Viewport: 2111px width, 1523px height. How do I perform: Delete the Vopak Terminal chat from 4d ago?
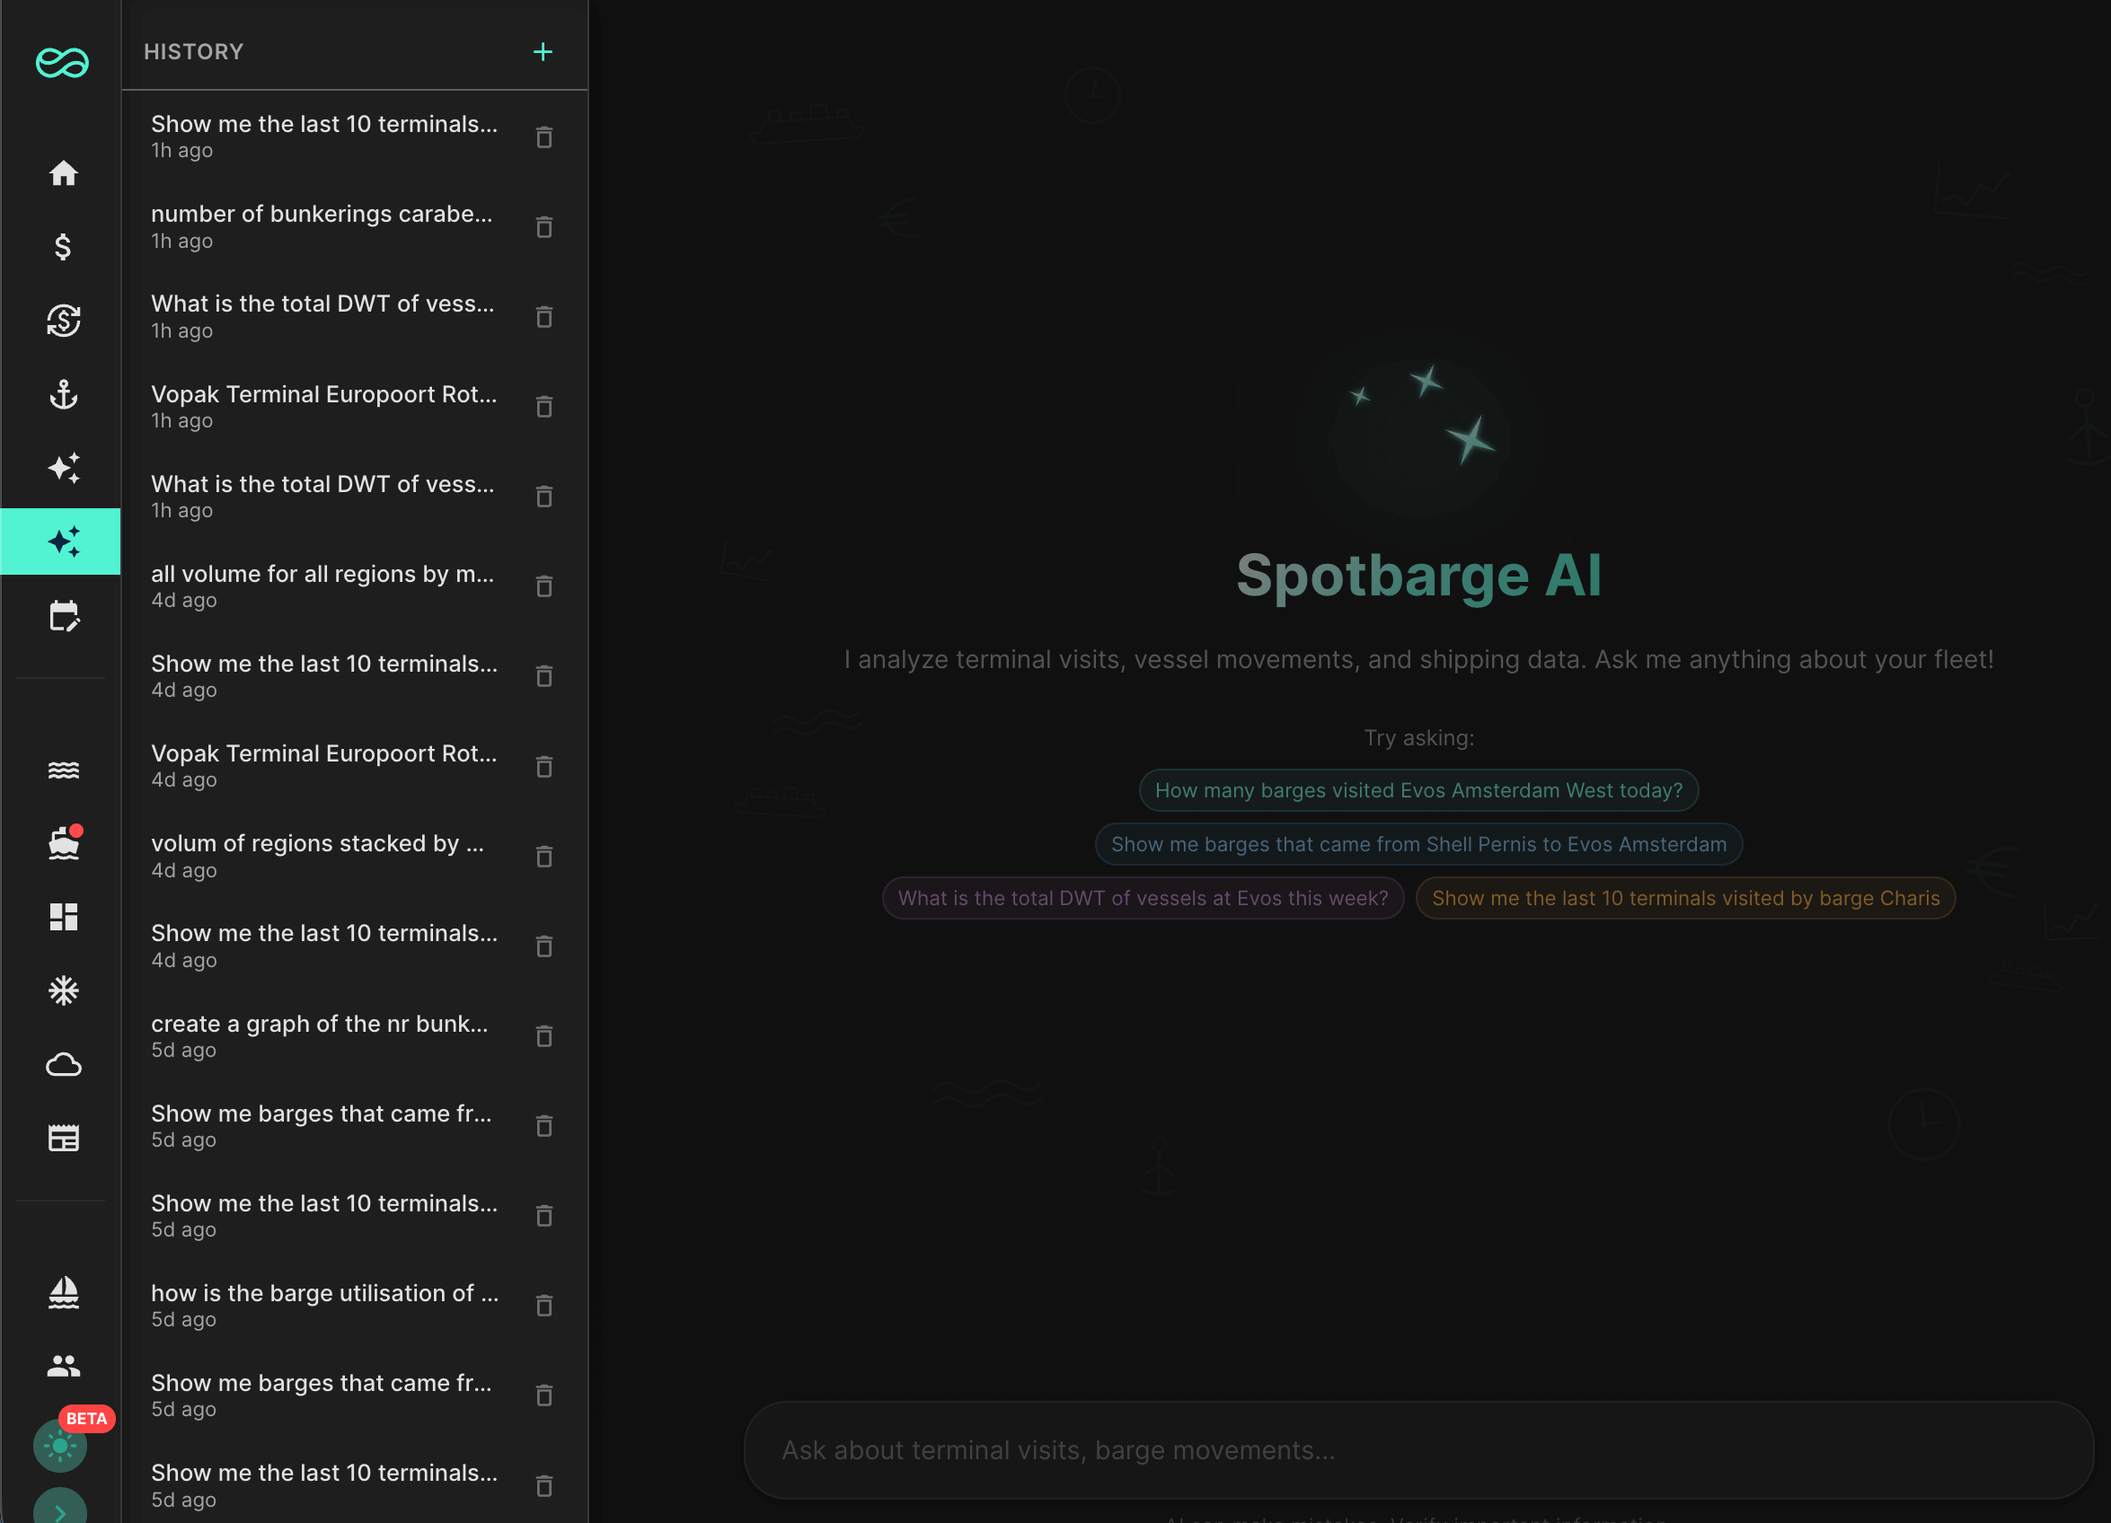tap(544, 767)
